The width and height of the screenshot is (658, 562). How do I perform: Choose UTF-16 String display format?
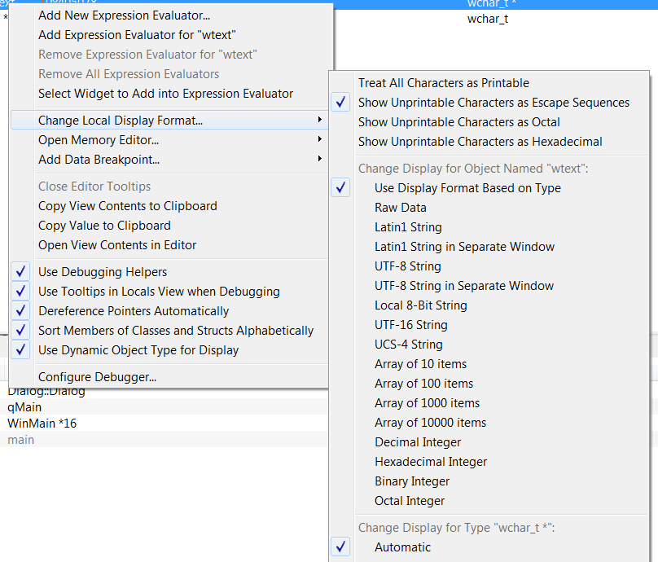click(410, 325)
